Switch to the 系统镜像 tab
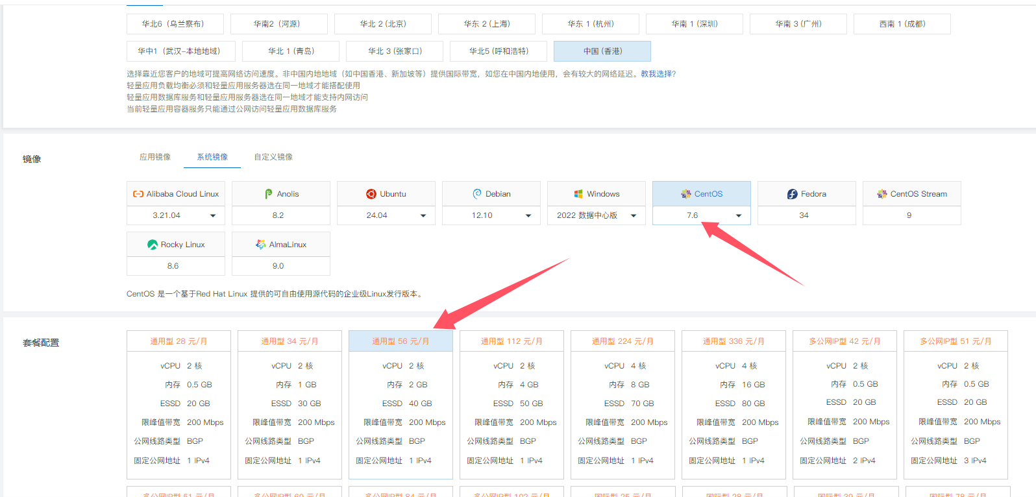Viewport: 1036px width, 497px height. (x=212, y=157)
